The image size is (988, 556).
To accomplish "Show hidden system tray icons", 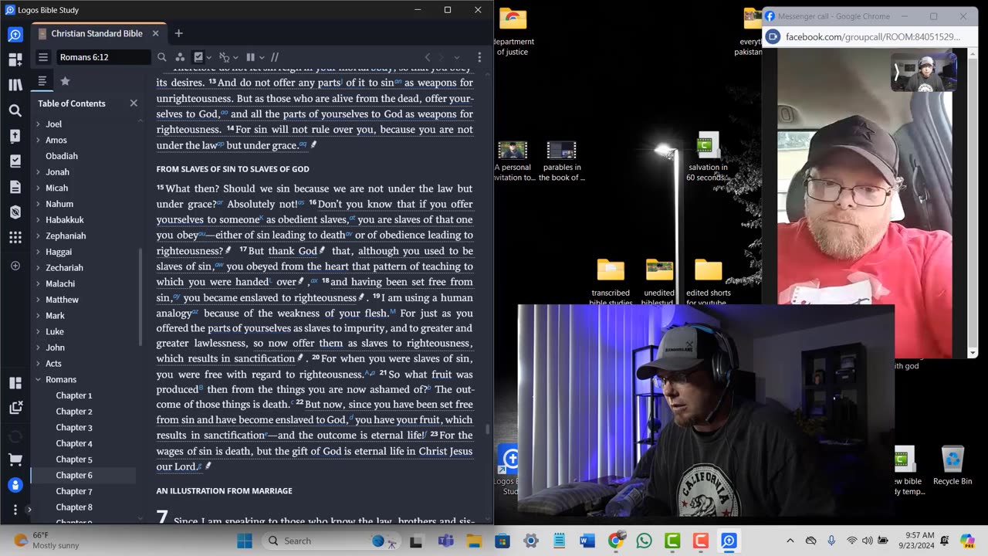I will (x=790, y=541).
